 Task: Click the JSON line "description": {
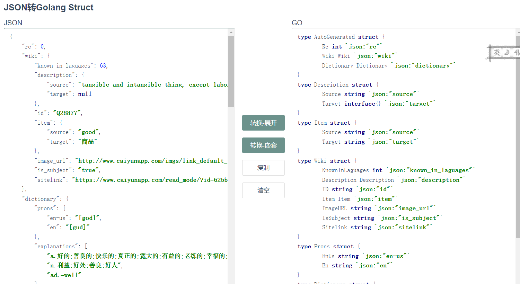coord(59,75)
